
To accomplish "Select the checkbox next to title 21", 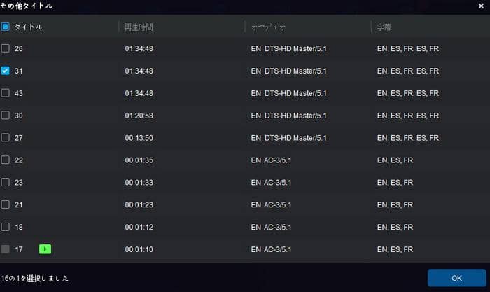I will pos(6,204).
